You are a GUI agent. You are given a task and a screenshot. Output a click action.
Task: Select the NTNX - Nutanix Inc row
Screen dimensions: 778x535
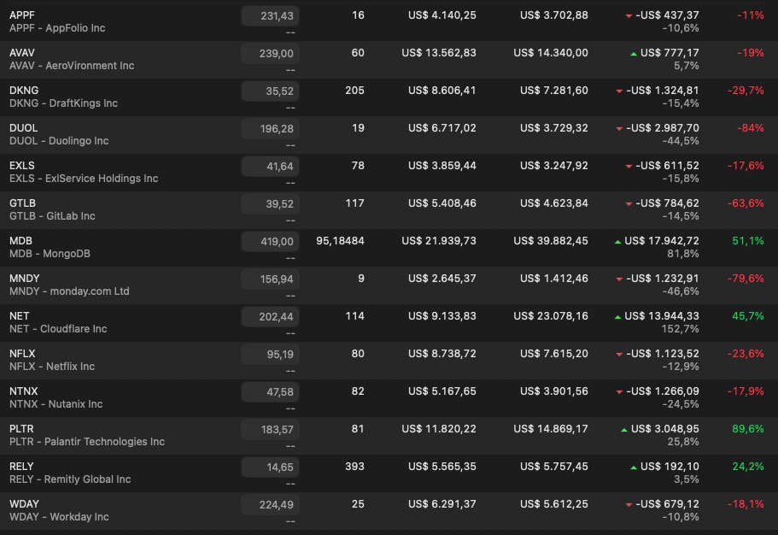point(56,404)
